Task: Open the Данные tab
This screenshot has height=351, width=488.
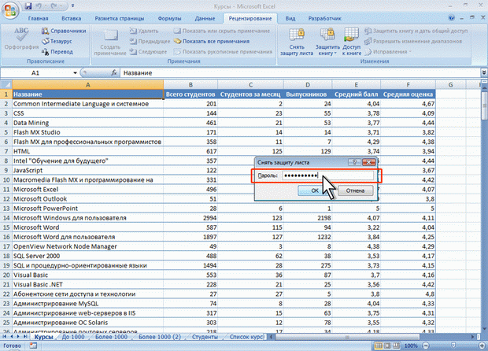Action: [205, 18]
